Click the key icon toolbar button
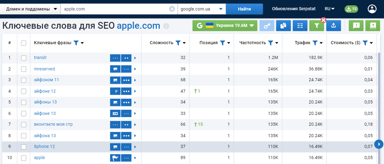Viewport: 384px width, 164px height. pyautogui.click(x=267, y=26)
